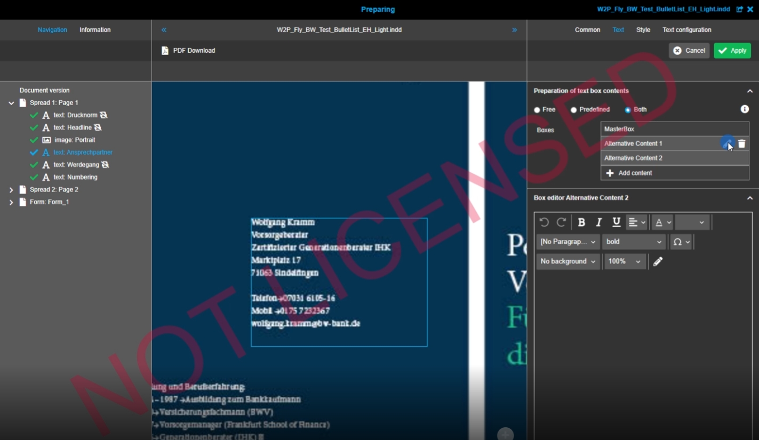759x440 pixels.
Task: Click the image icon for Portrait
Action: pyautogui.click(x=46, y=140)
